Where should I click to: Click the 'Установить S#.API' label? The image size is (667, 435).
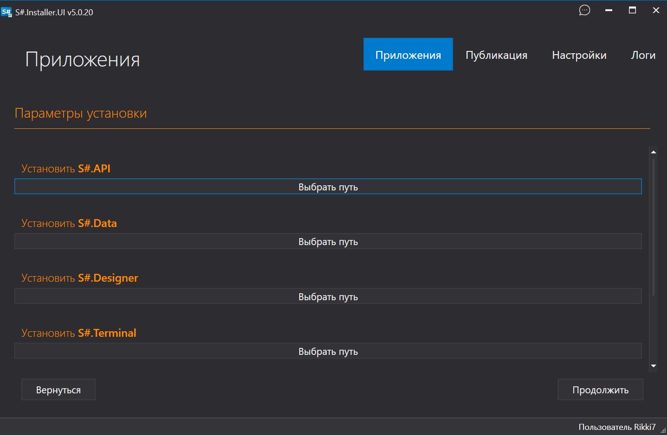(x=66, y=169)
